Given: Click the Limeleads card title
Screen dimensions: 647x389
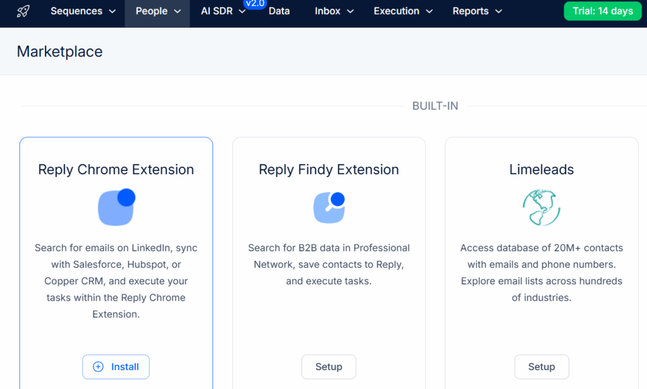Looking at the screenshot, I should pos(541,170).
